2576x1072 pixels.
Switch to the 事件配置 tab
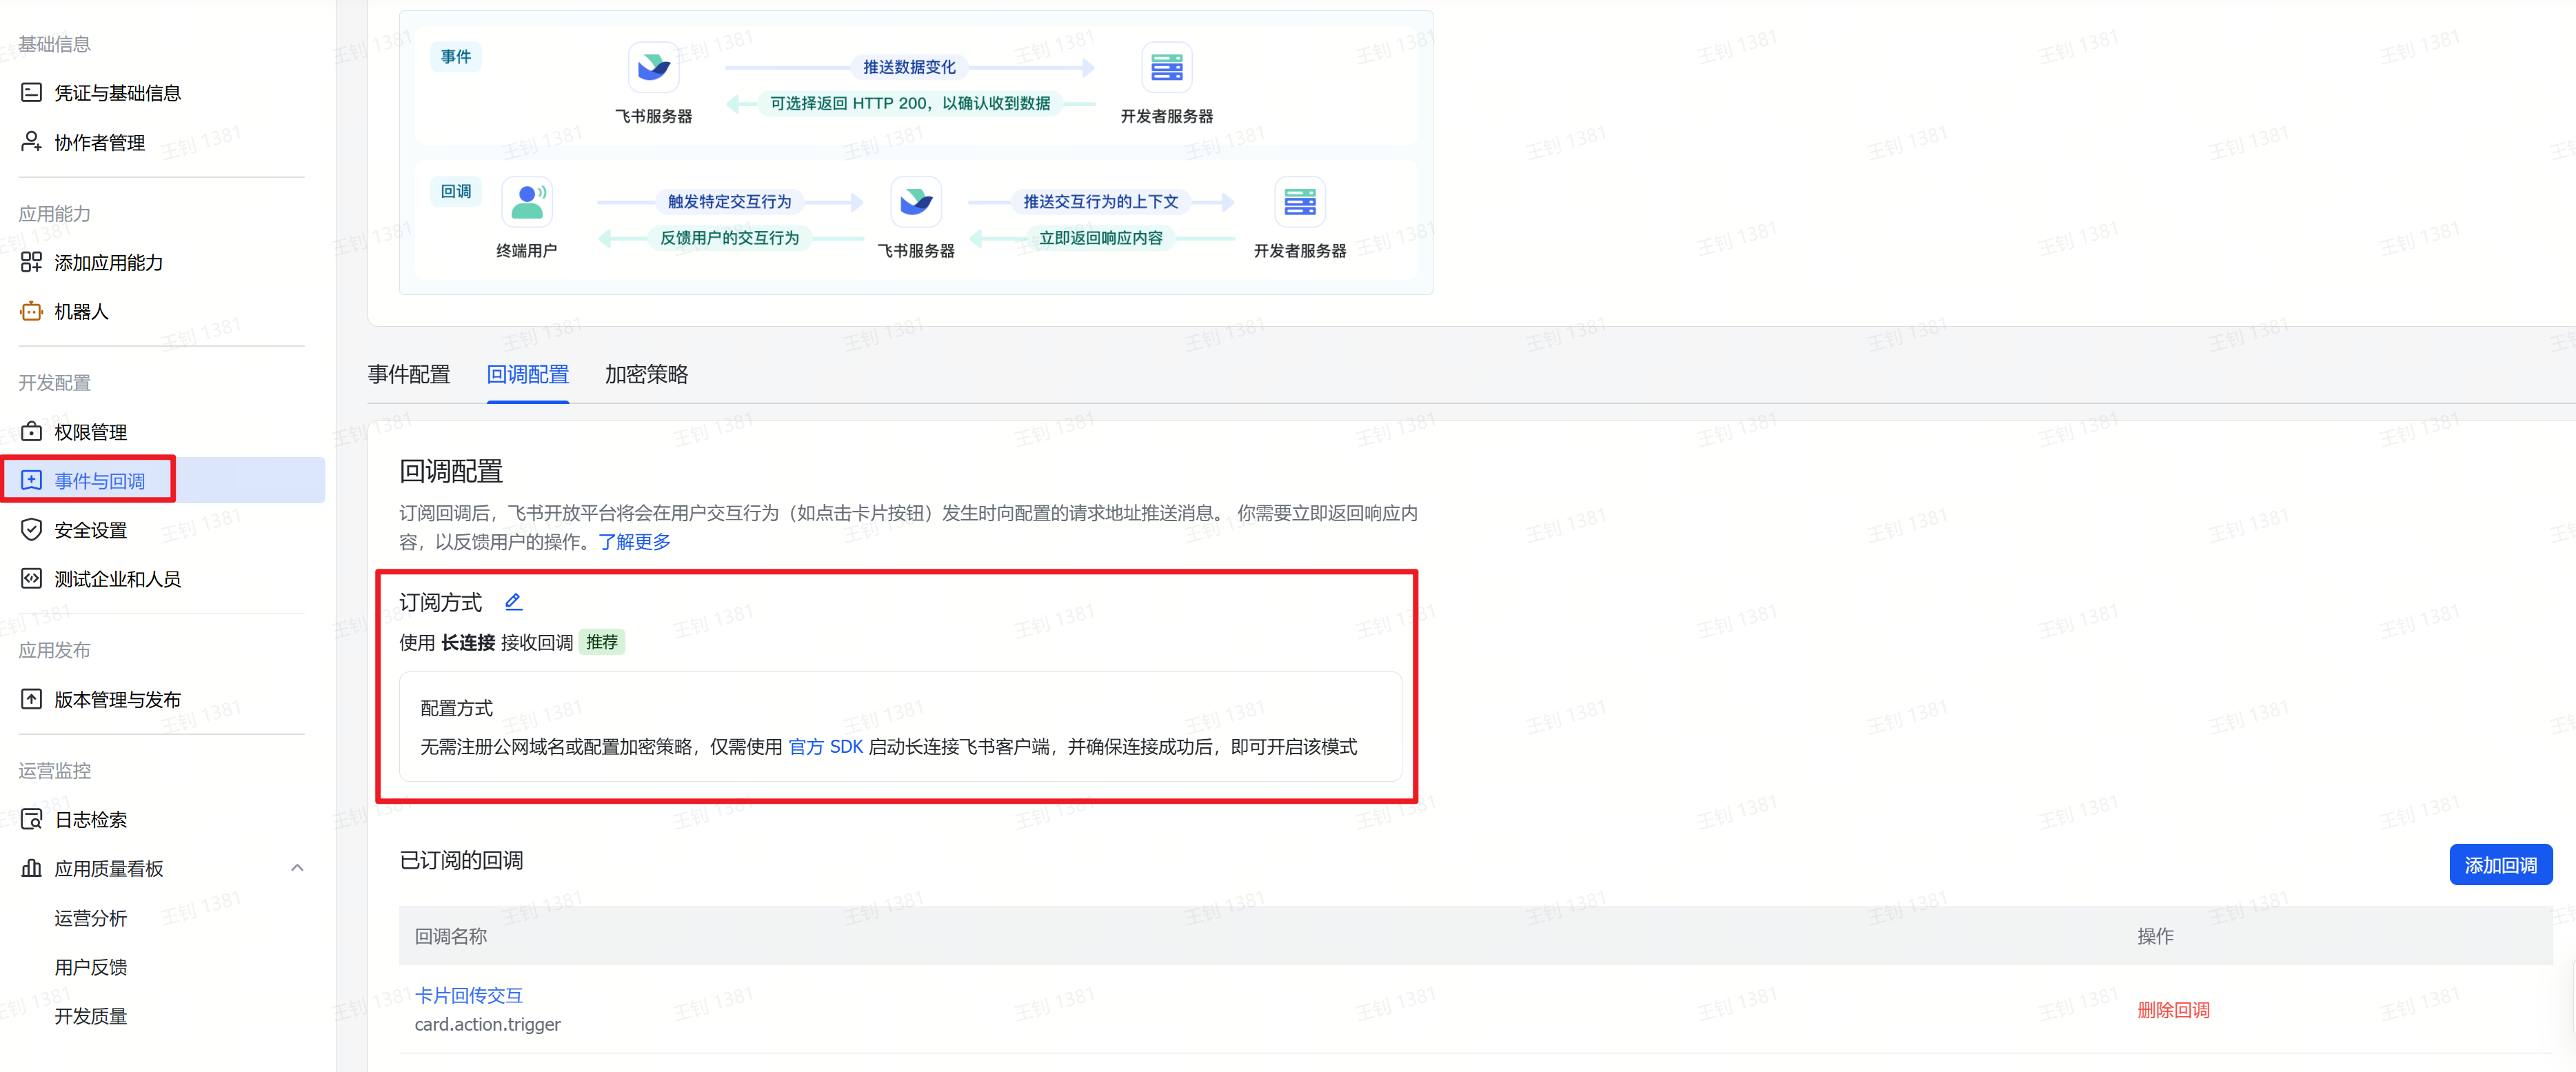pos(409,374)
